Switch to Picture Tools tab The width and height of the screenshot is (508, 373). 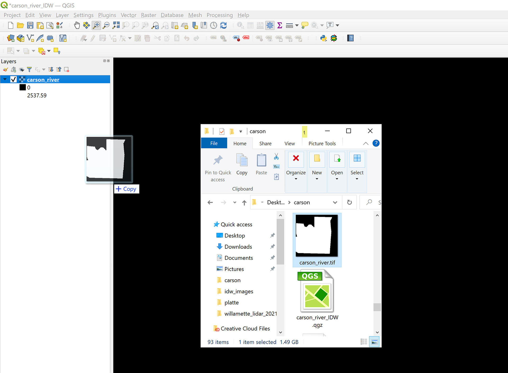coord(322,143)
